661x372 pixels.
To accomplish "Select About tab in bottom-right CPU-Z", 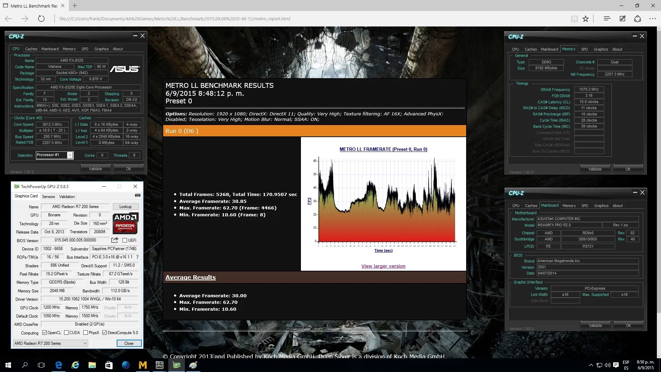I will 617,206.
